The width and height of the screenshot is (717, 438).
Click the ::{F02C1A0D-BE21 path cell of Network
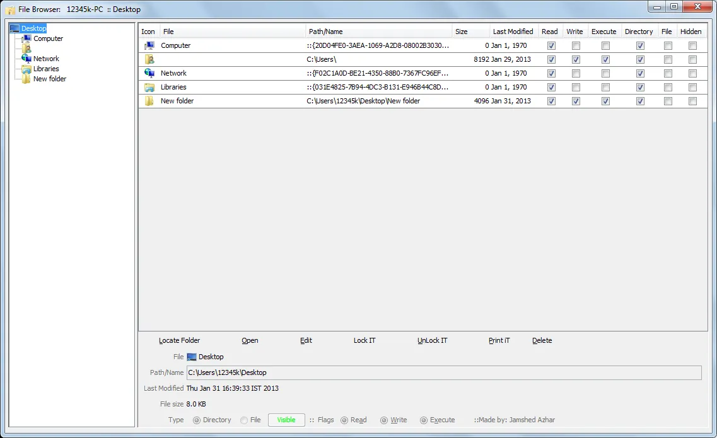point(378,73)
